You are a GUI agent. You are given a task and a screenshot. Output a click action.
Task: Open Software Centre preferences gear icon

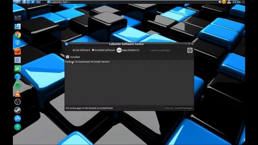click(x=190, y=50)
